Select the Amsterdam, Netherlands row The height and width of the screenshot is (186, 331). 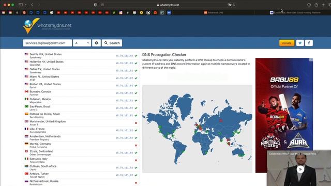[81, 138]
